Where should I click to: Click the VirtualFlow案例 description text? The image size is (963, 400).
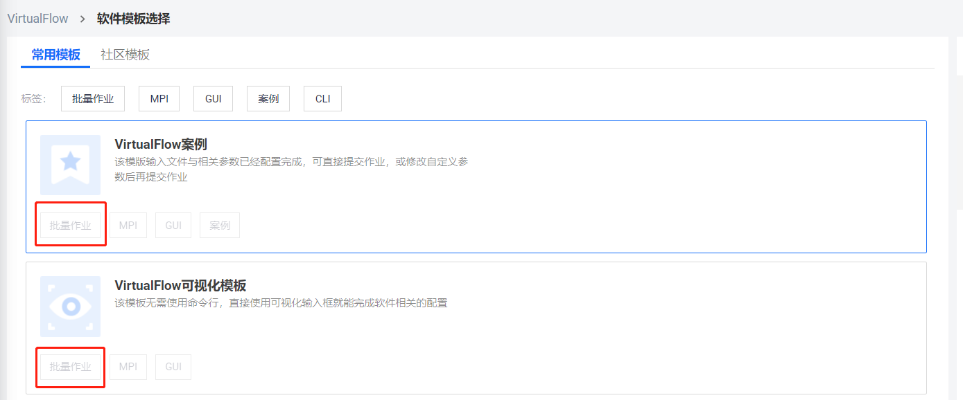pyautogui.click(x=291, y=169)
